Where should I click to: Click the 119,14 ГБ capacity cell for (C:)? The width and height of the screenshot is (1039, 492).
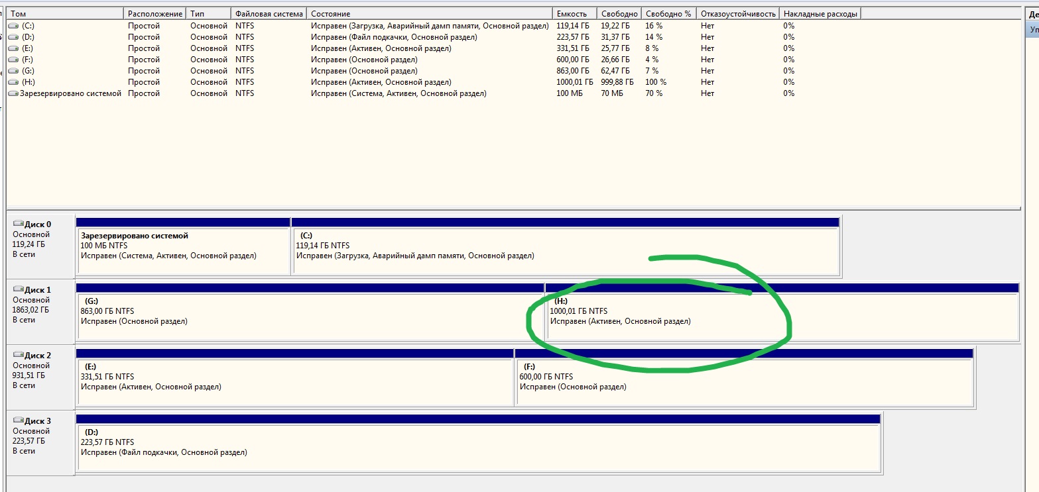pyautogui.click(x=573, y=26)
